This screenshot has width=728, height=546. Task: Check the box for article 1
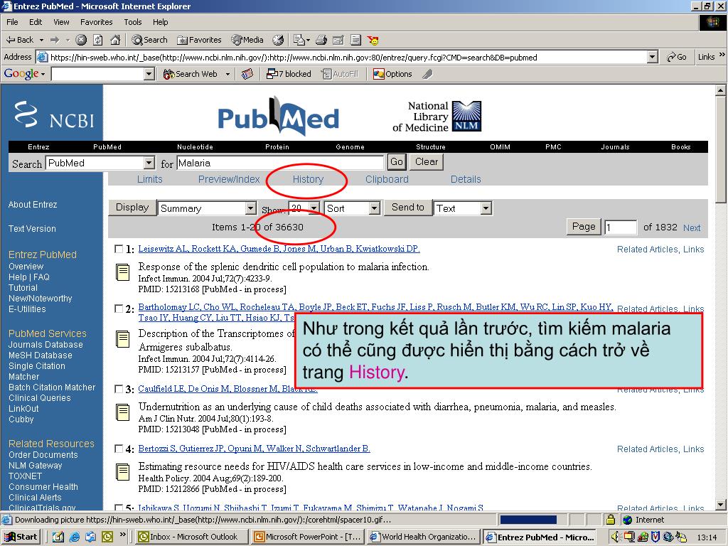click(119, 249)
